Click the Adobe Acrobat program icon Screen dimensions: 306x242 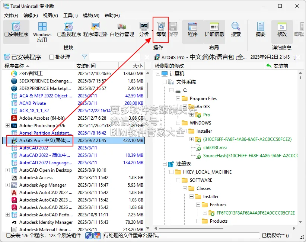tap(14, 118)
